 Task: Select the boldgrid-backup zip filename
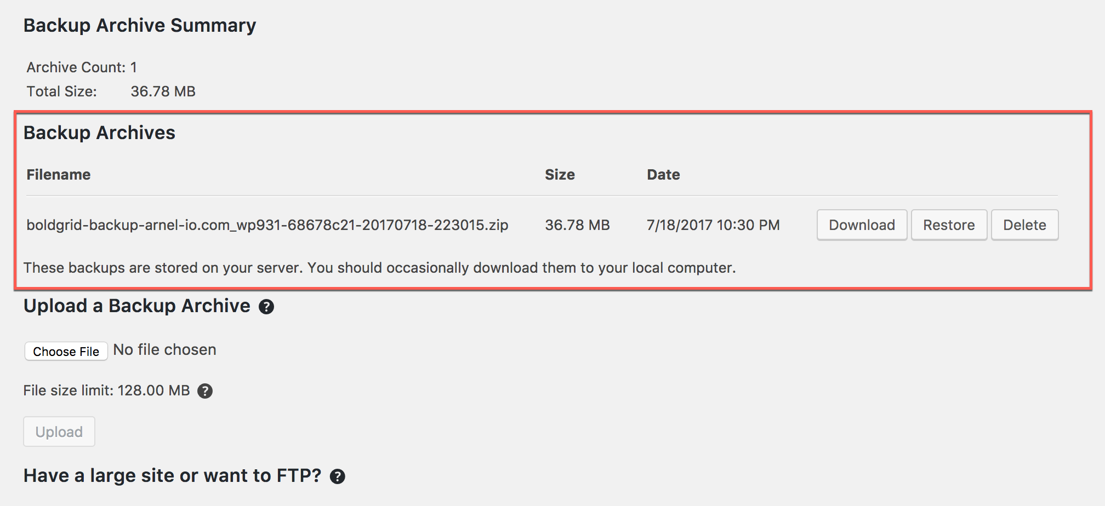coord(267,225)
